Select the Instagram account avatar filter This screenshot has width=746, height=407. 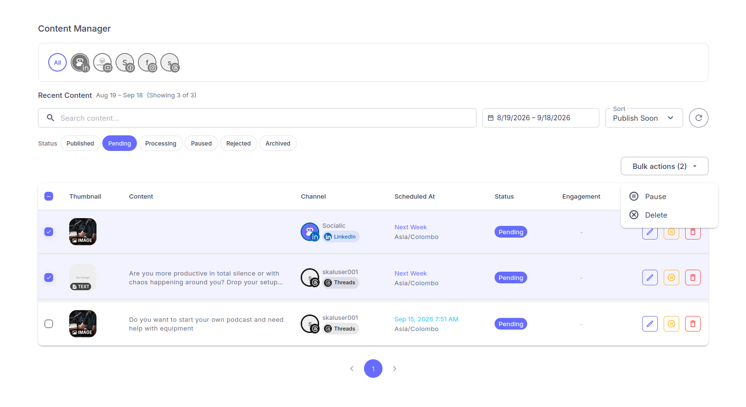click(147, 62)
